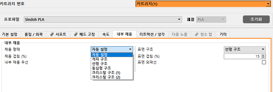Viewport: 273px width, 92px height.
Task: Choose 선형 구조 from the fill type list
Action: point(112,63)
